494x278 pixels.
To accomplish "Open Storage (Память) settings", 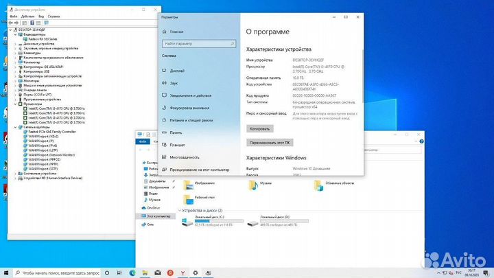I will (176, 132).
